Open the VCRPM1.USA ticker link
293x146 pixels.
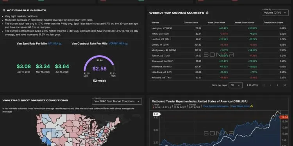[116, 44]
